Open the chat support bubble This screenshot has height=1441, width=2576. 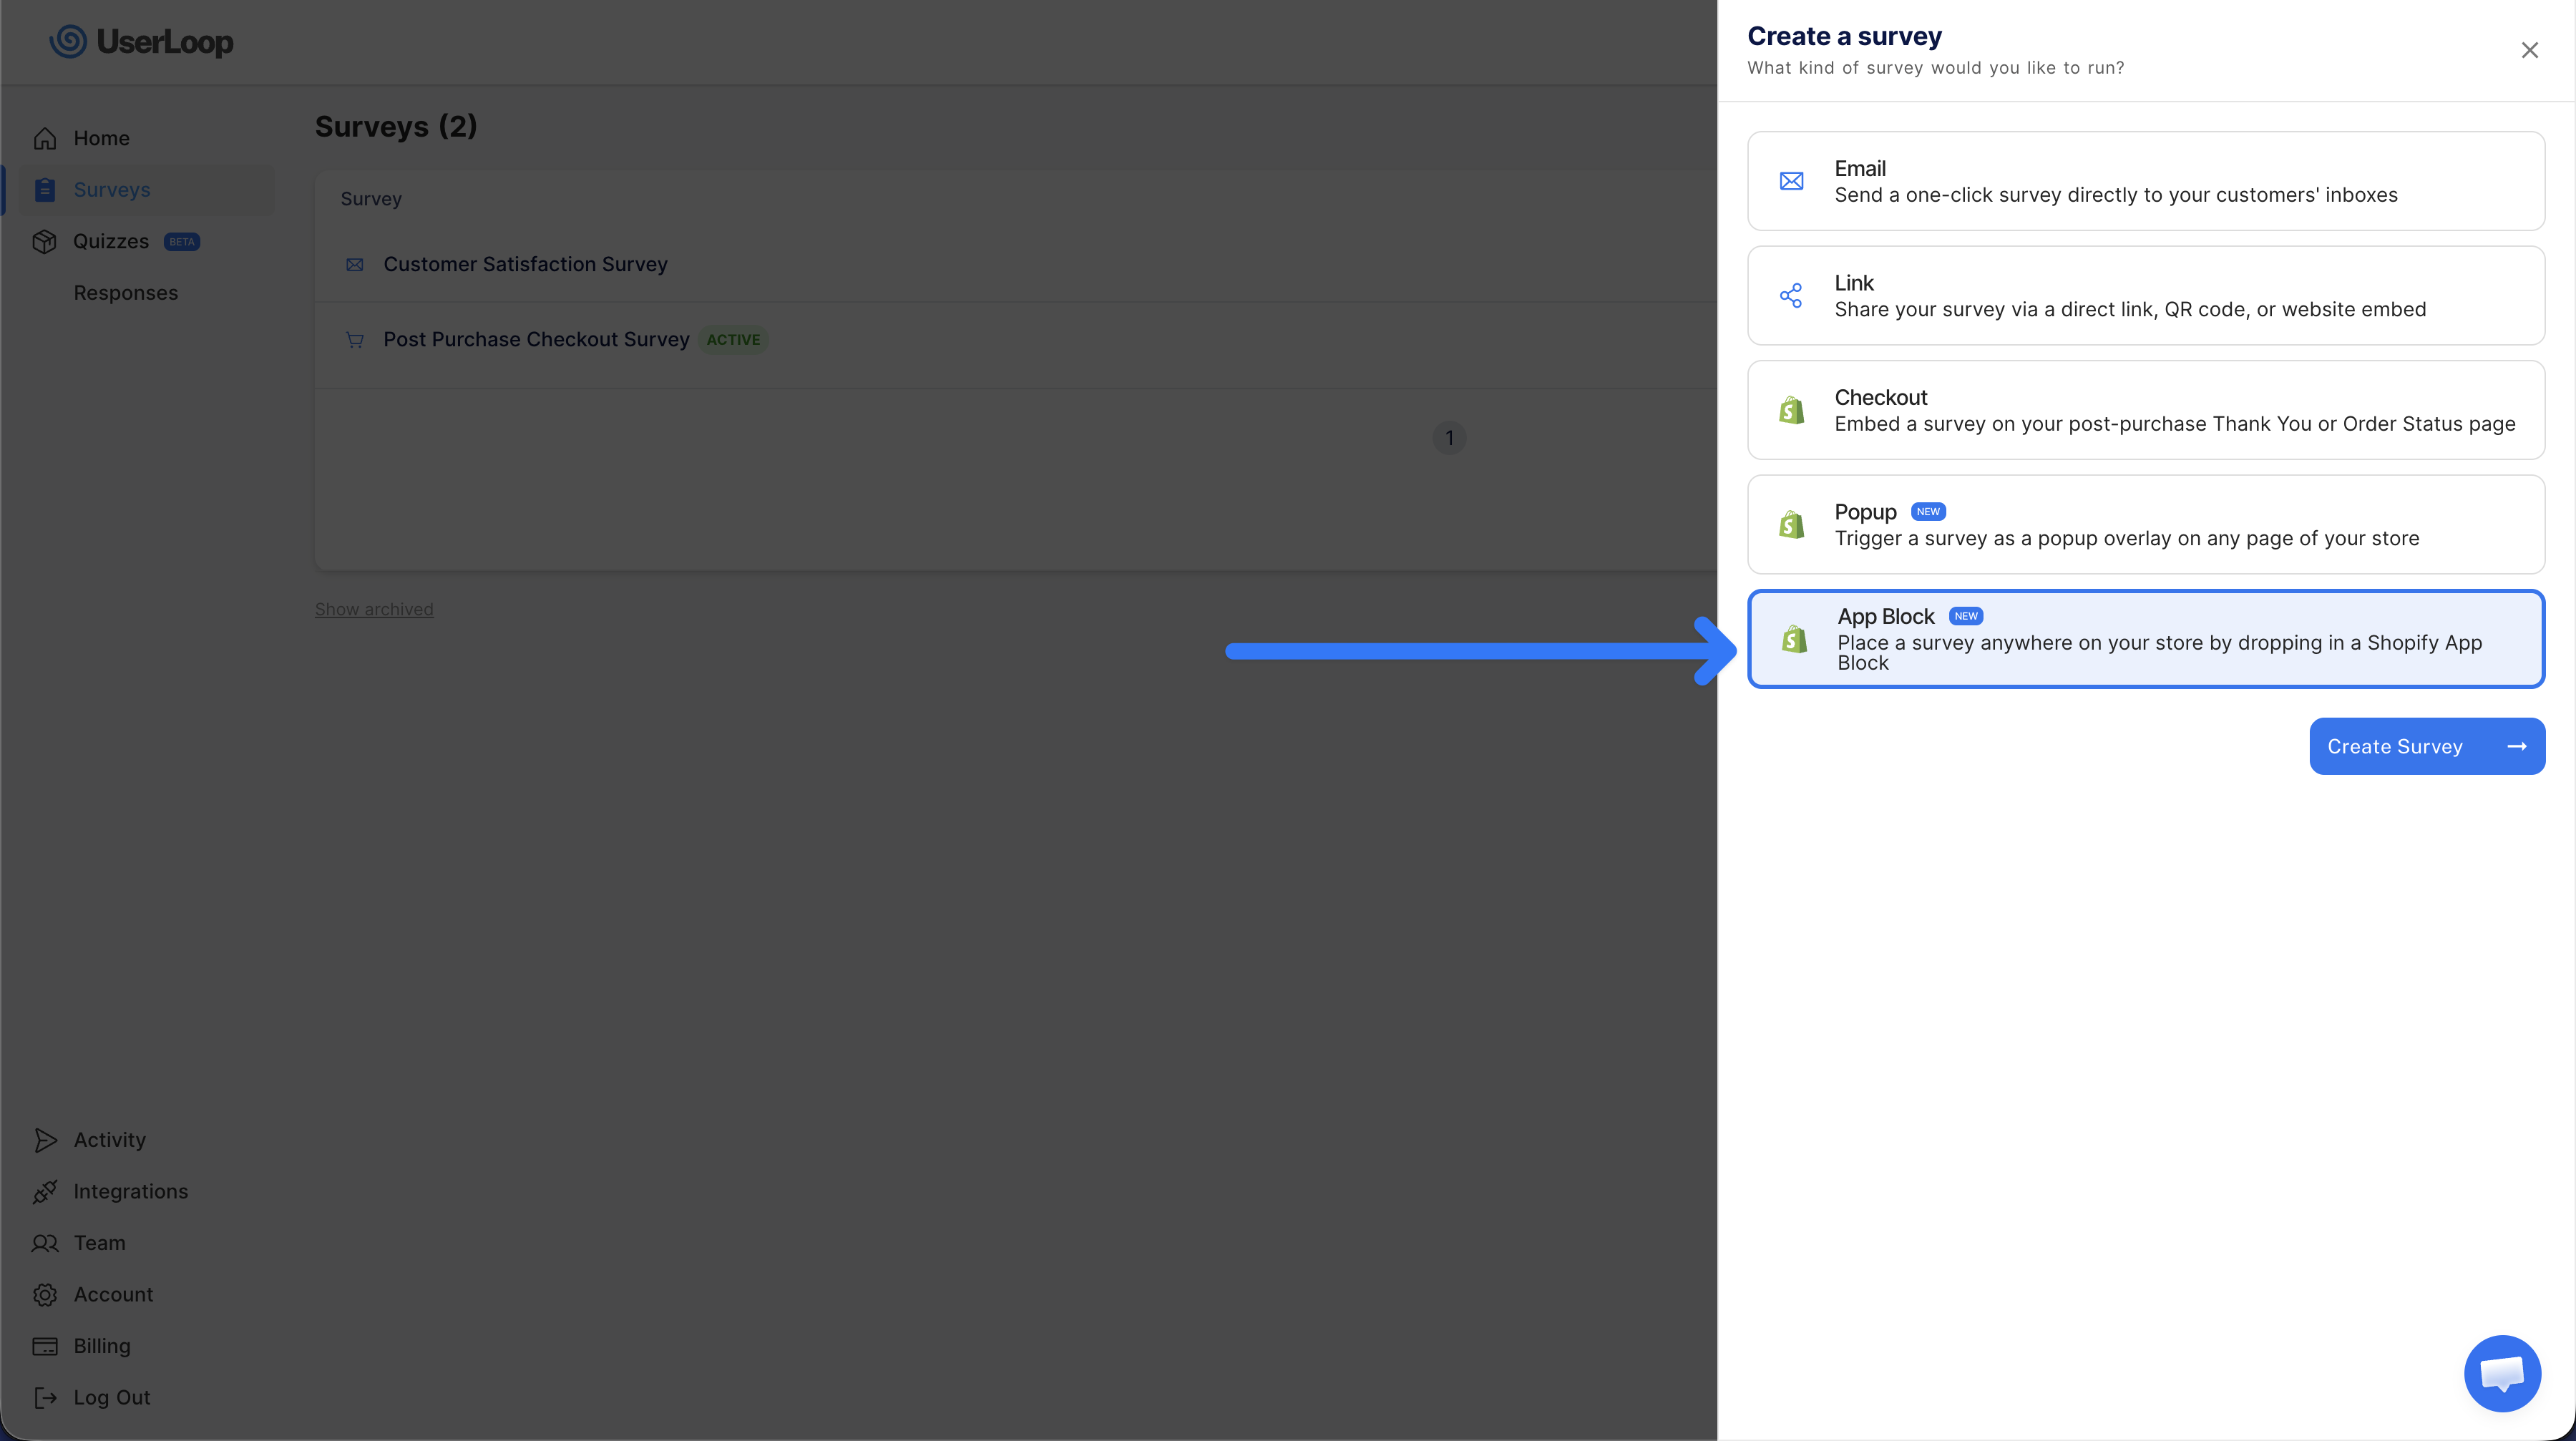pos(2503,1373)
